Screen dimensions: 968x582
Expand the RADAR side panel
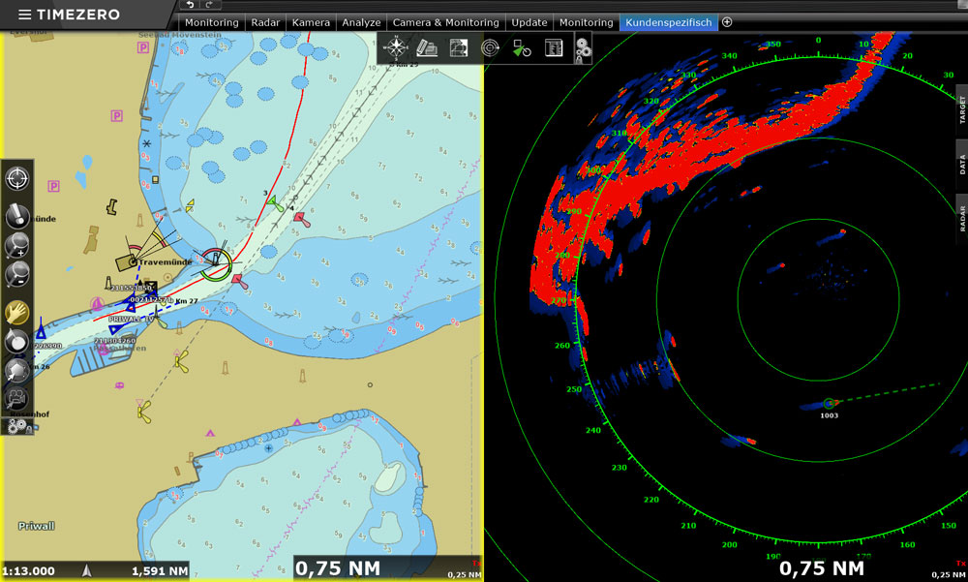coord(961,218)
